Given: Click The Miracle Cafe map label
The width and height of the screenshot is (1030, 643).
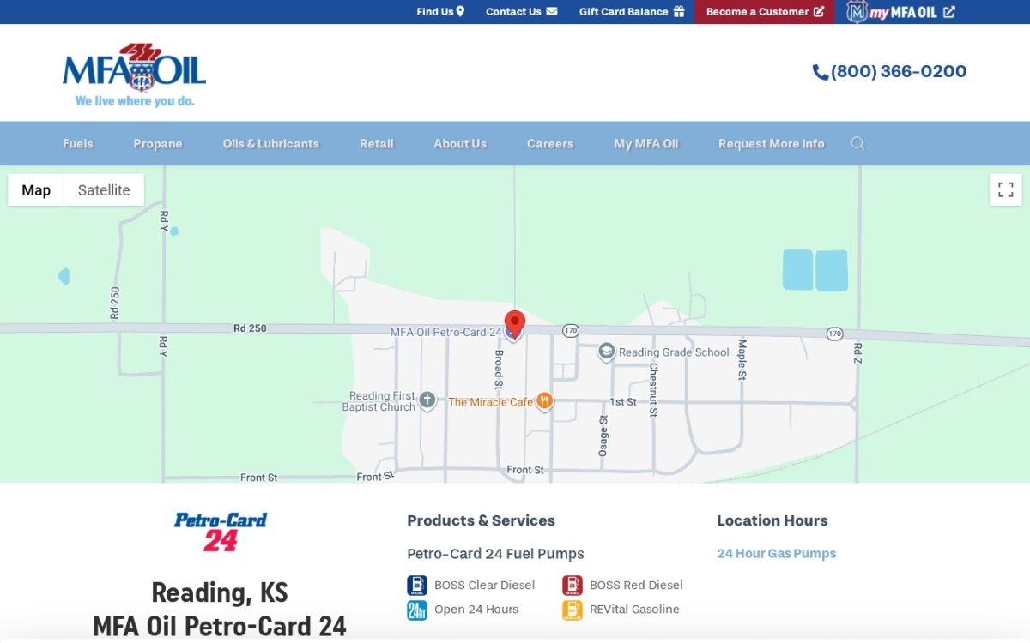Looking at the screenshot, I should pyautogui.click(x=491, y=401).
